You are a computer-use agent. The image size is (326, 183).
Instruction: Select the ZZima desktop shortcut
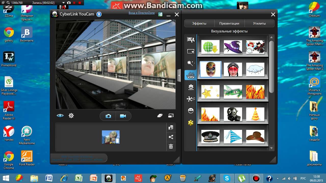point(8,11)
